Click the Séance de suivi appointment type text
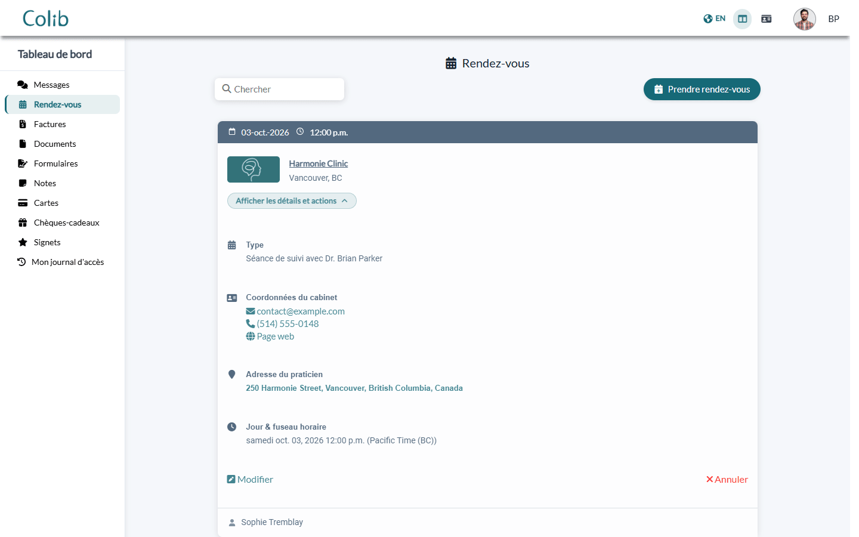 pos(314,259)
